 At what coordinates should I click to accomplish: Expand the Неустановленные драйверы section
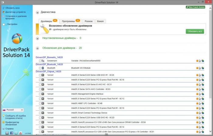tap(37, 38)
